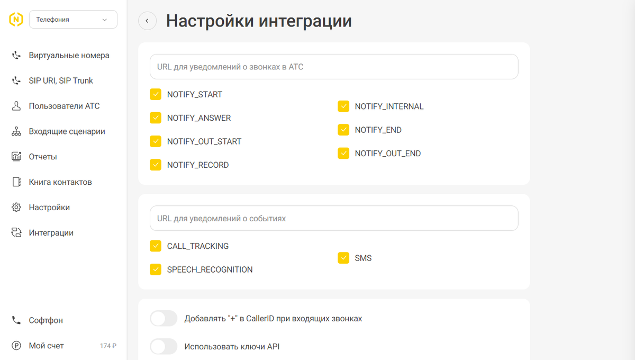
Task: Click the Настройки интеграции heading
Action: (x=259, y=21)
